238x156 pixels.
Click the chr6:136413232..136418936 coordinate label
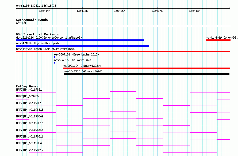coord(36,6)
